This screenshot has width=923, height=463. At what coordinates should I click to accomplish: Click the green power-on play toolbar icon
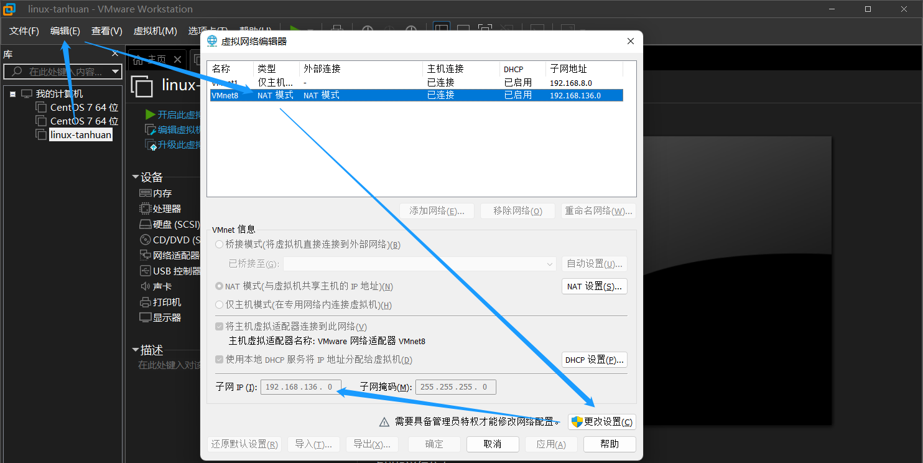coord(295,30)
